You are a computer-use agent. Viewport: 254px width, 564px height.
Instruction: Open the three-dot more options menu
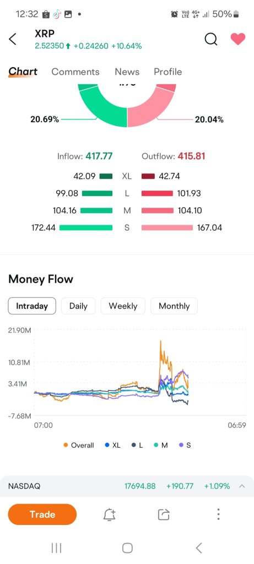tap(218, 514)
